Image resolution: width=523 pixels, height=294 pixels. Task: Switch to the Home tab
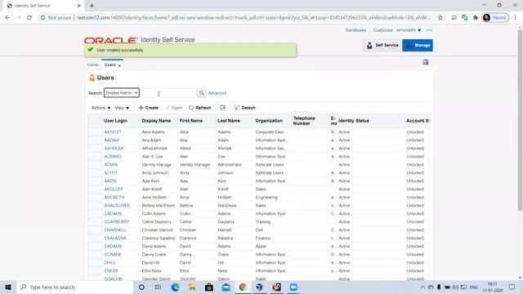tap(92, 65)
